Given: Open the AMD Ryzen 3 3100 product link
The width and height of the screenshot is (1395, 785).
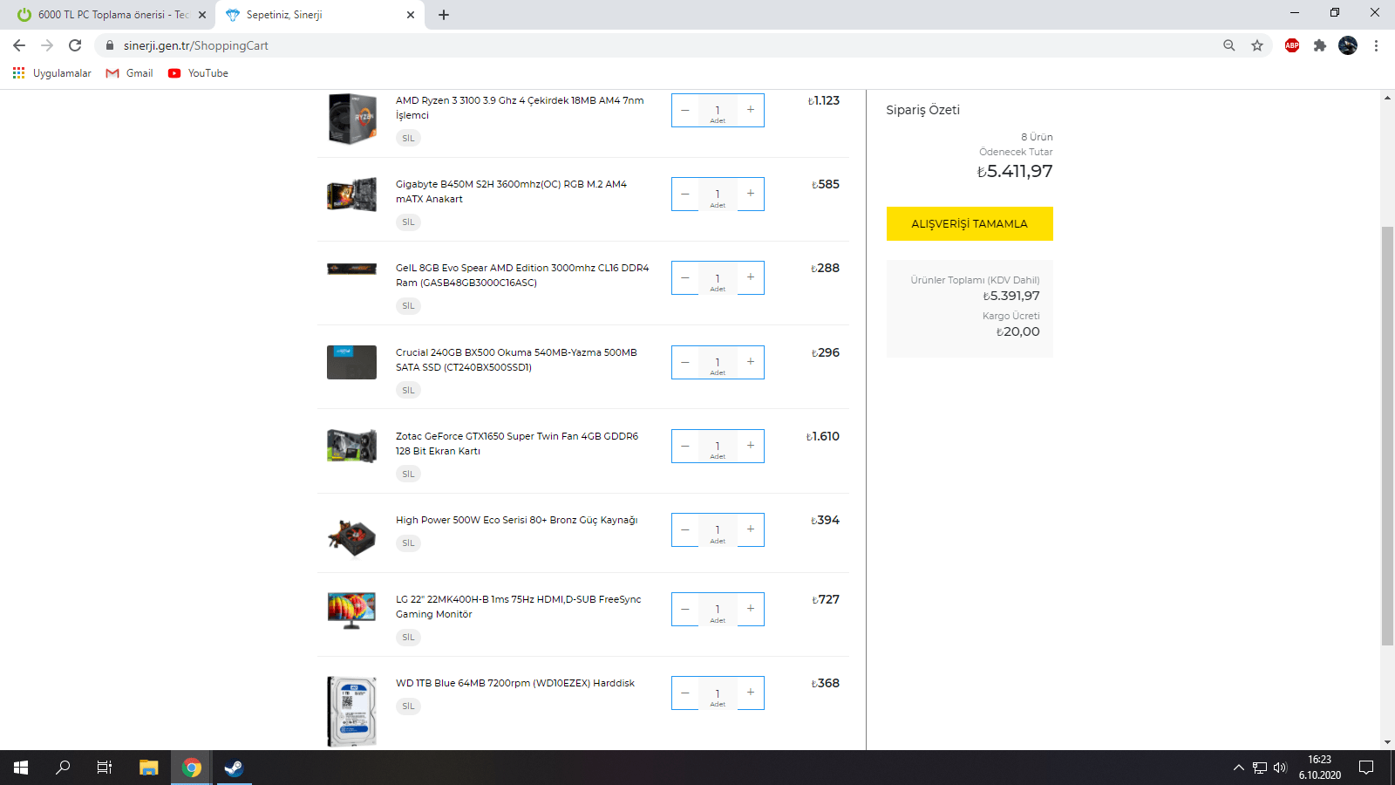Looking at the screenshot, I should tap(520, 107).
